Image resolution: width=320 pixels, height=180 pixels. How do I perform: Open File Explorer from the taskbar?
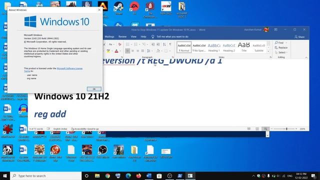click(x=97, y=175)
